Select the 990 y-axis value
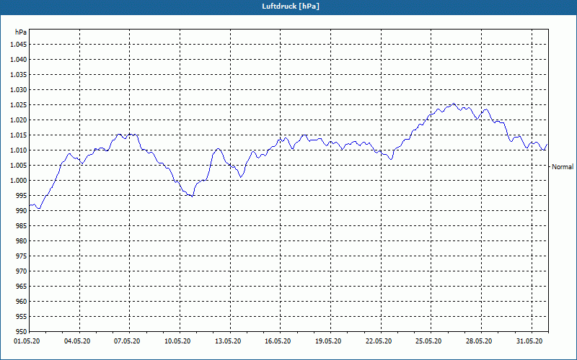The width and height of the screenshot is (577, 360). click(22, 211)
